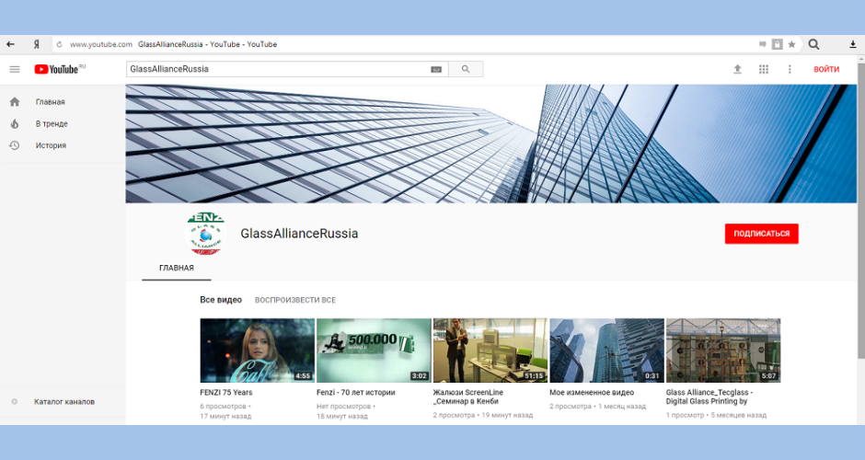
Task: Click the GlassAllianceRussia channel name
Action: pos(299,234)
